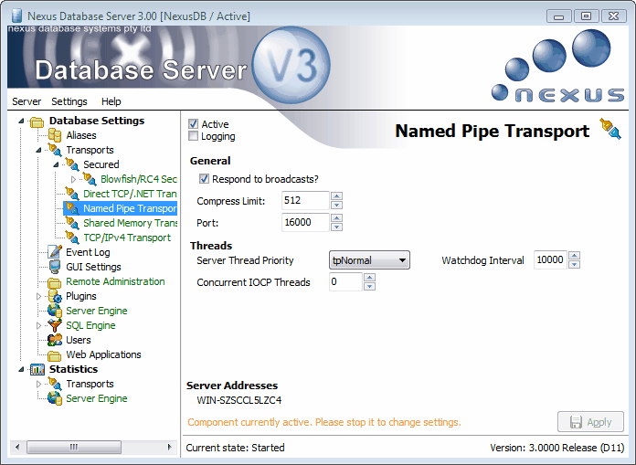Select Web Applications tree entry
Image resolution: width=636 pixels, height=465 pixels.
103,354
